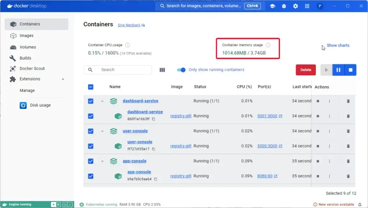Image resolution: width=368 pixels, height=208 pixels.
Task: Uncheck the dashboard-service stack checkbox
Action: pyautogui.click(x=91, y=101)
